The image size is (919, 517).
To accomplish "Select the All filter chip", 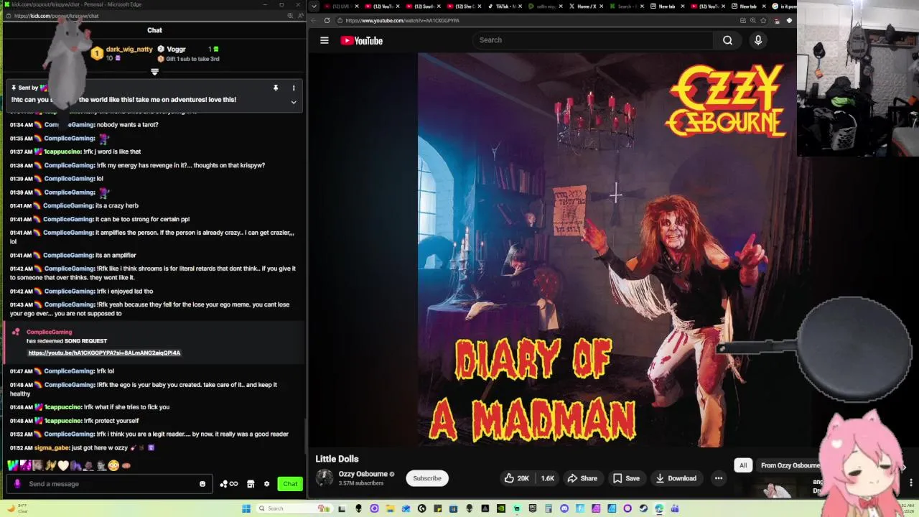I will point(743,465).
